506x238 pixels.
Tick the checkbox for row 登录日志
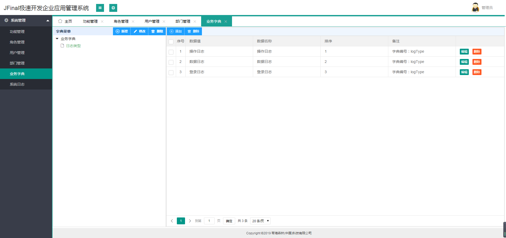pyautogui.click(x=171, y=72)
